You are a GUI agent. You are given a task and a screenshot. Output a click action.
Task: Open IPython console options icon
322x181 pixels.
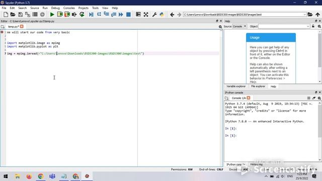319,98
